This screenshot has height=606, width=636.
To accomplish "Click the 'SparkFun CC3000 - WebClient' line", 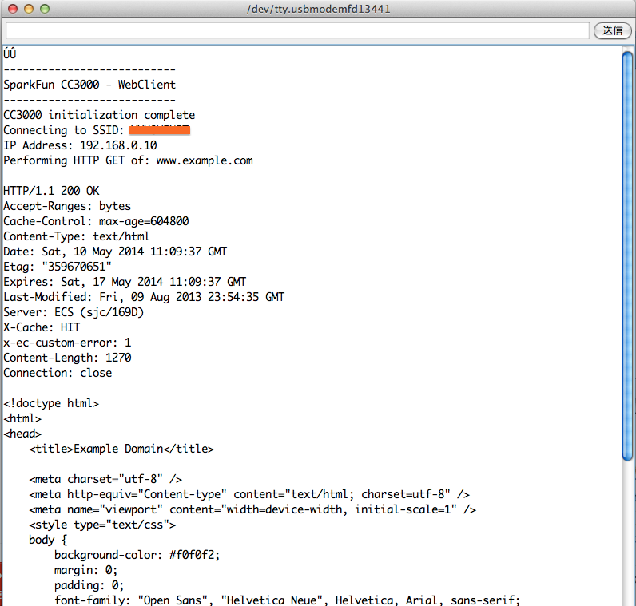I will pyautogui.click(x=89, y=85).
